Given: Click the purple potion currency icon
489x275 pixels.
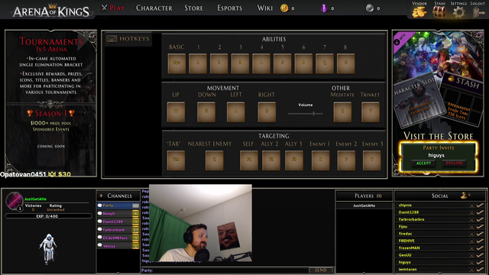Looking at the screenshot, I should click(x=324, y=8).
